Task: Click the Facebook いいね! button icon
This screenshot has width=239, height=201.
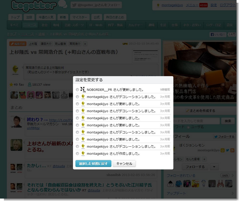Action: pyautogui.click(x=212, y=35)
